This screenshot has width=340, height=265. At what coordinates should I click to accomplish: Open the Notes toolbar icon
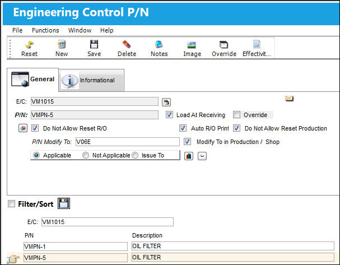click(x=159, y=44)
